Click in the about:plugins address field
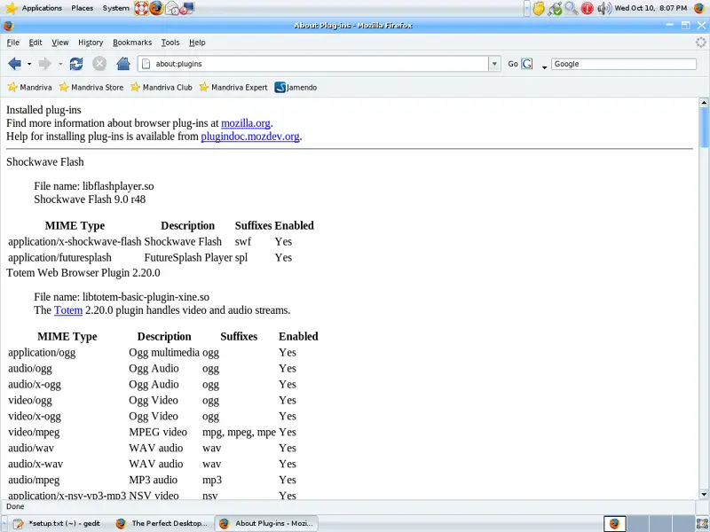This screenshot has height=532, width=710. 312,64
